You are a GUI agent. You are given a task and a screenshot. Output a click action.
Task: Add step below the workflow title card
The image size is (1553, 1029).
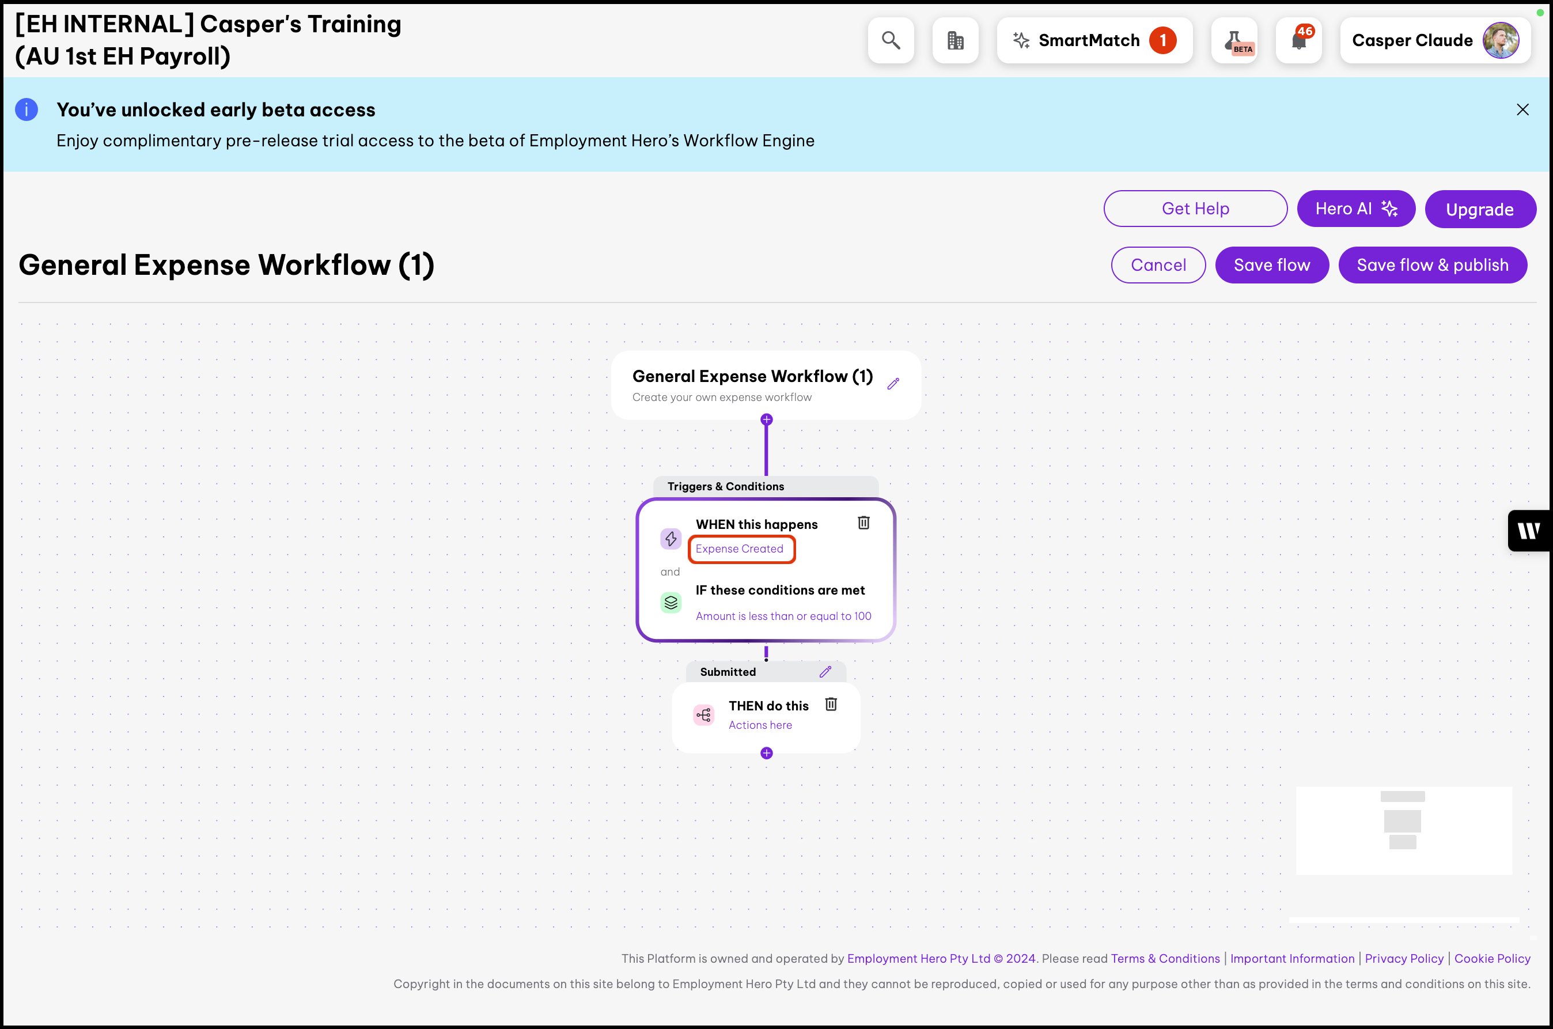766,419
